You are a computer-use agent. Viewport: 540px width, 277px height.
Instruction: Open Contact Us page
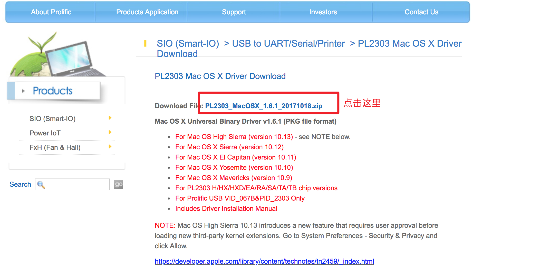(x=421, y=12)
